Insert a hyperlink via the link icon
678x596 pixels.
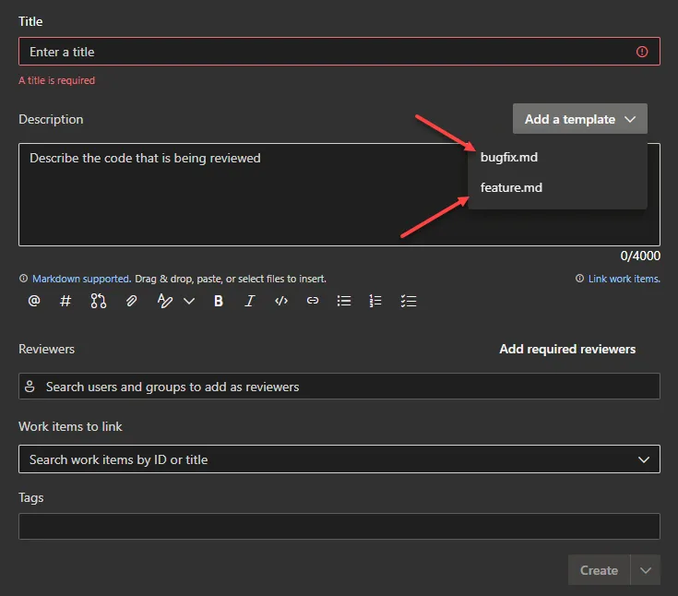coord(313,301)
